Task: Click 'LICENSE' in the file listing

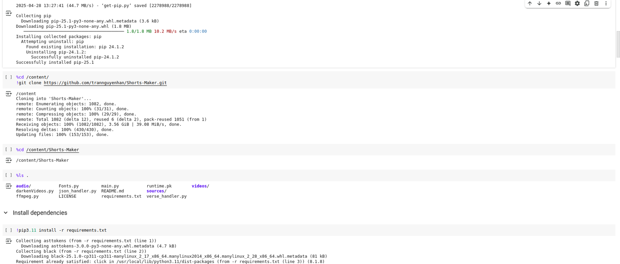Action: (x=67, y=196)
